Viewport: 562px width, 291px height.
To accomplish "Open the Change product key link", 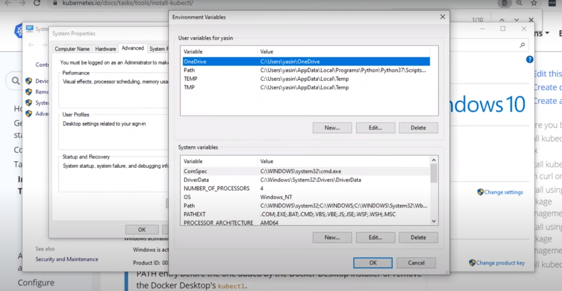I will [500, 263].
